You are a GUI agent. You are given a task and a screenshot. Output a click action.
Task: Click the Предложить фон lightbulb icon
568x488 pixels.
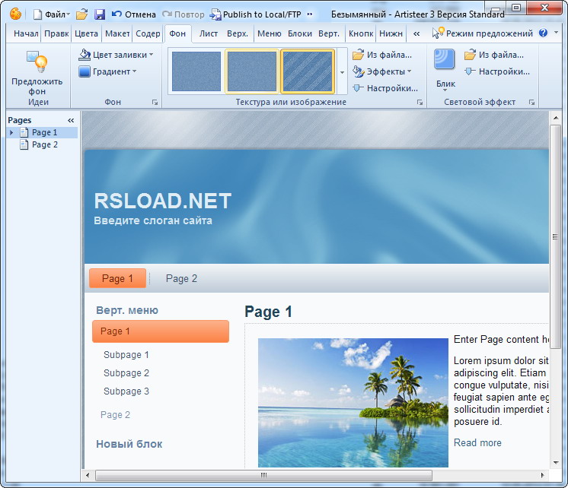tap(37, 61)
